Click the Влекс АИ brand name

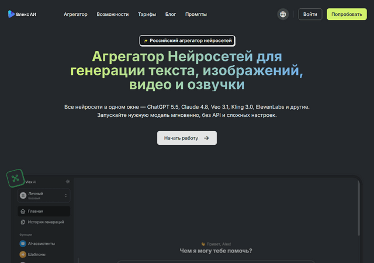click(x=26, y=15)
